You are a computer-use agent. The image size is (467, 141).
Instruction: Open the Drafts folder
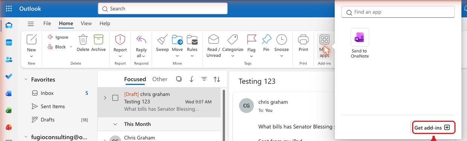pyautogui.click(x=60, y=120)
